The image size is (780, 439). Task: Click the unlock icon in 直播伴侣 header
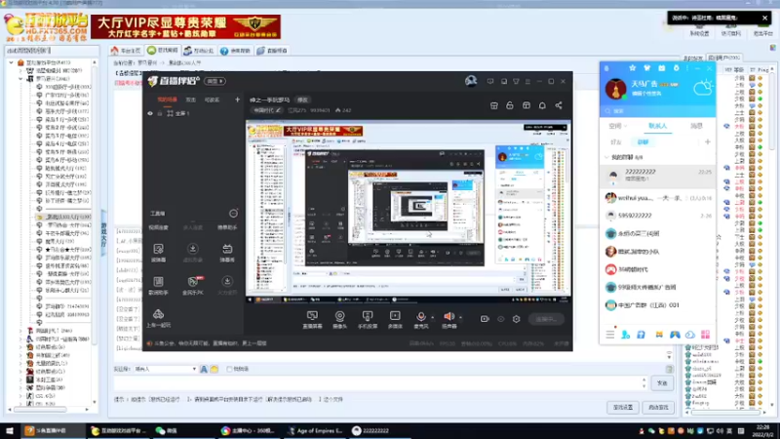510,105
